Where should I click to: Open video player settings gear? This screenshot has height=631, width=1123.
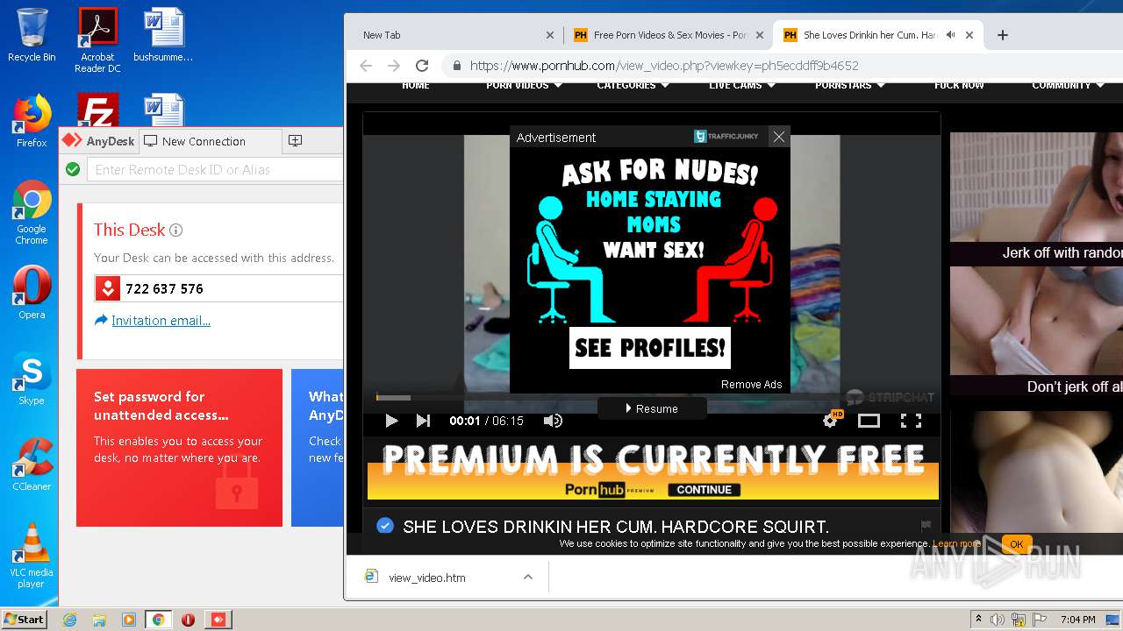(x=830, y=421)
